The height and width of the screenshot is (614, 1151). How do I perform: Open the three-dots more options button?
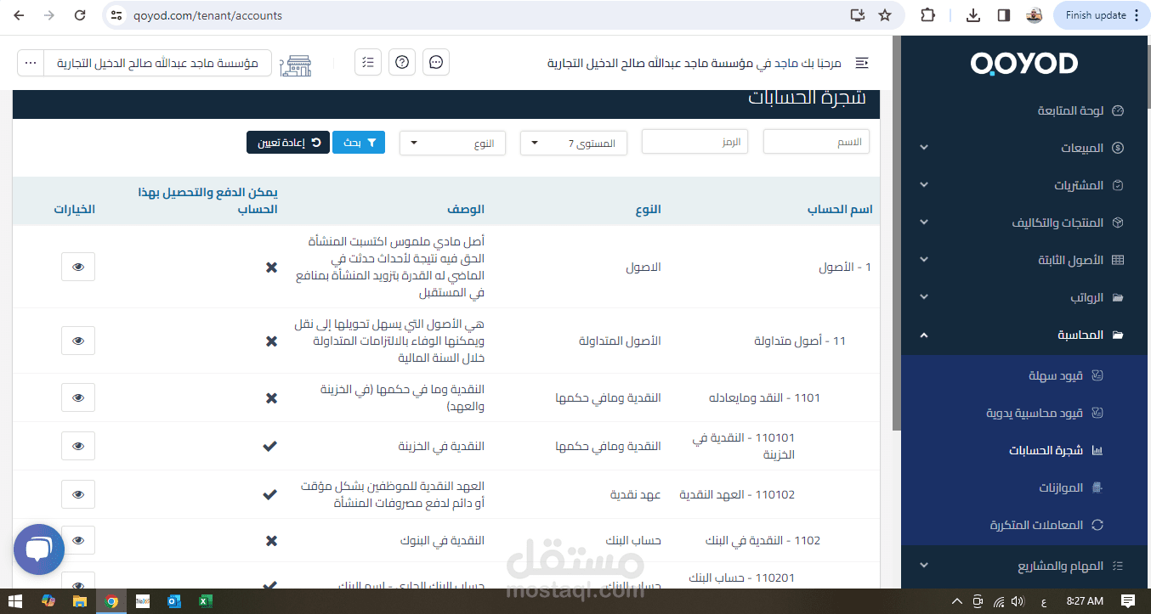pos(31,63)
